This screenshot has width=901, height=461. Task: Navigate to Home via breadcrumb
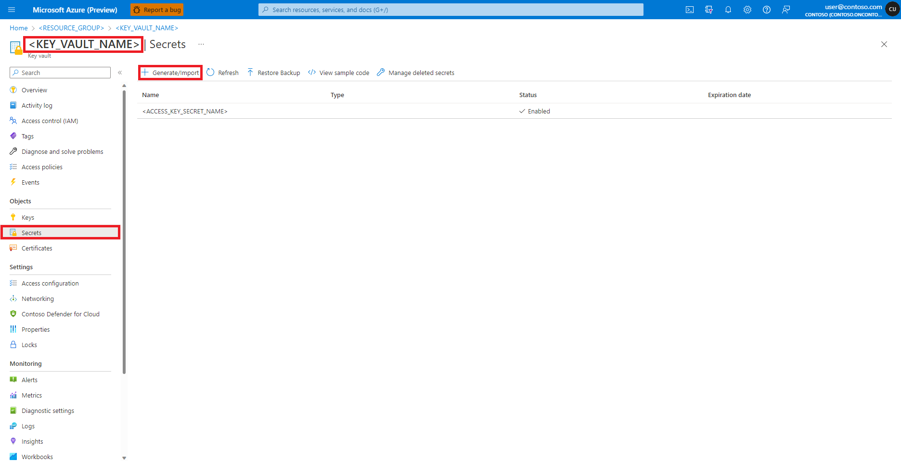[x=18, y=28]
